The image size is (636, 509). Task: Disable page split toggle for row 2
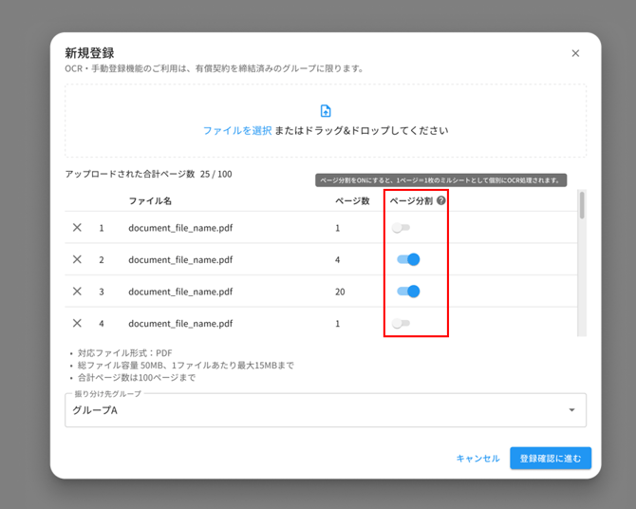408,259
